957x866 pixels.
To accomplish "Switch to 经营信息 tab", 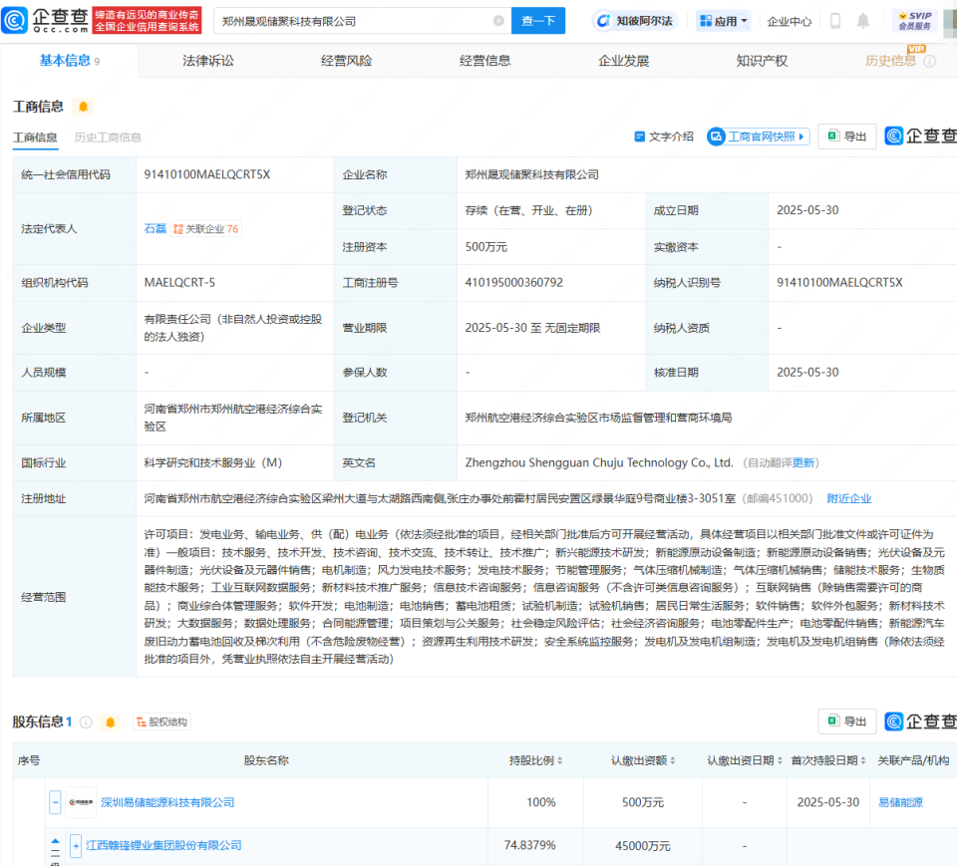I will pos(485,61).
